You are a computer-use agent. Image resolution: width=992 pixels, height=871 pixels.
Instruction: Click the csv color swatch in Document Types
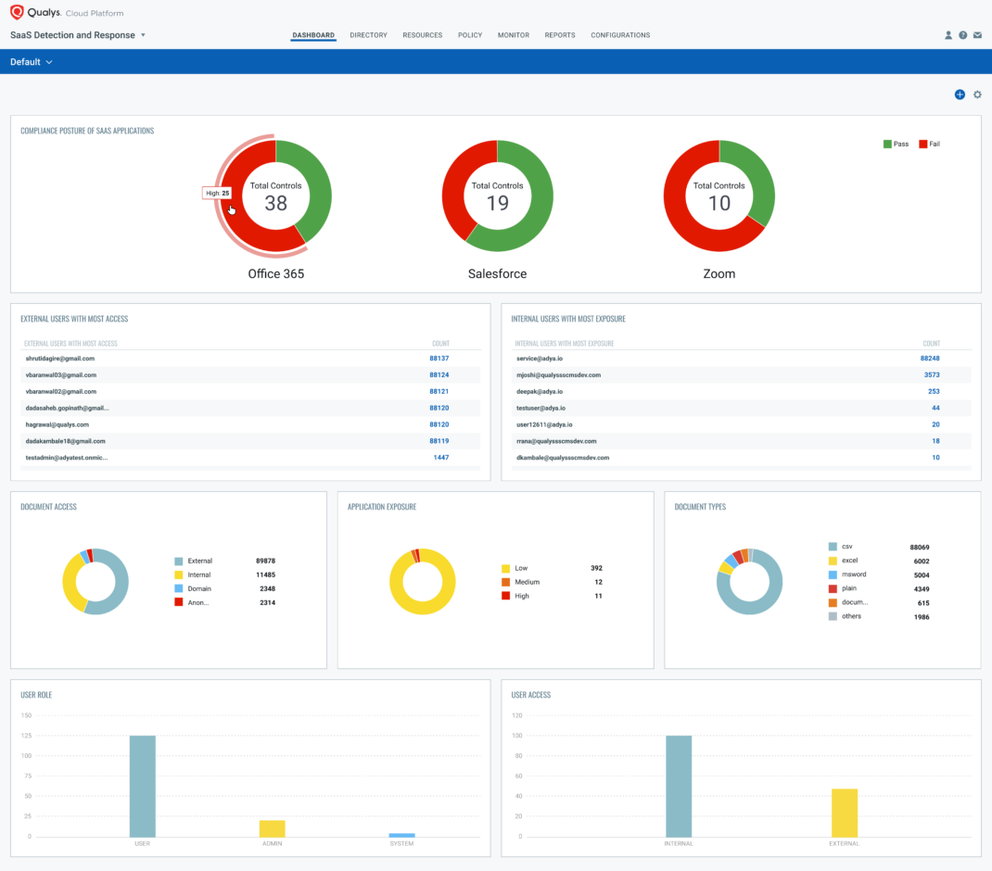point(833,547)
